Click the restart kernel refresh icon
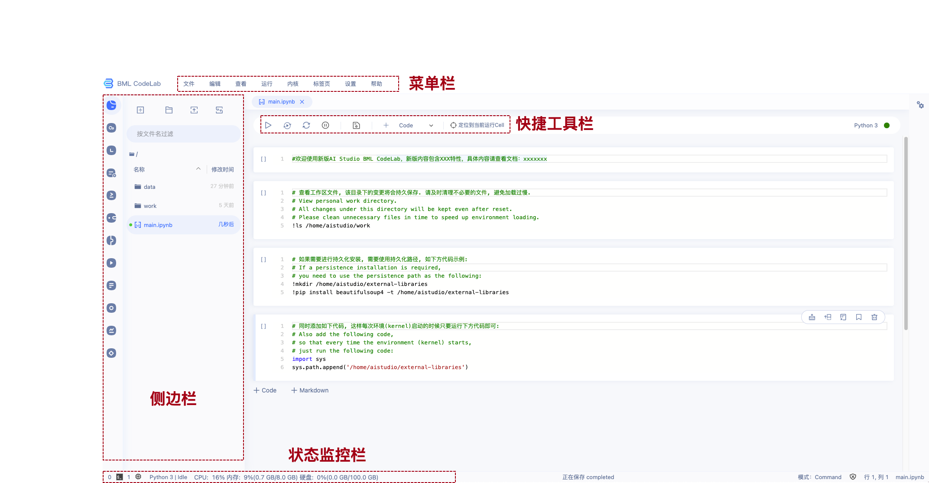 point(306,125)
